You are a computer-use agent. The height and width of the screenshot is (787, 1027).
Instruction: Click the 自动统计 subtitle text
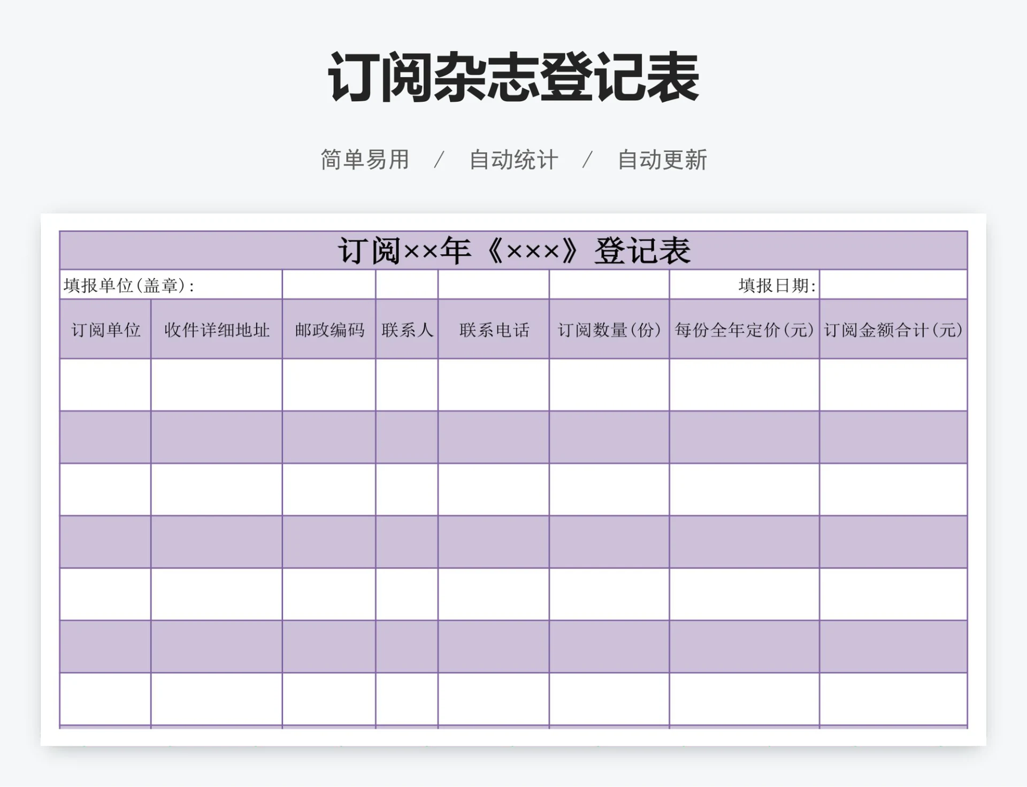pyautogui.click(x=514, y=158)
